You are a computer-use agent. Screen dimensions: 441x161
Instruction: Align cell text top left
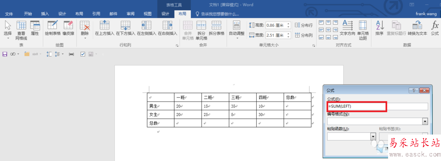click(321, 22)
